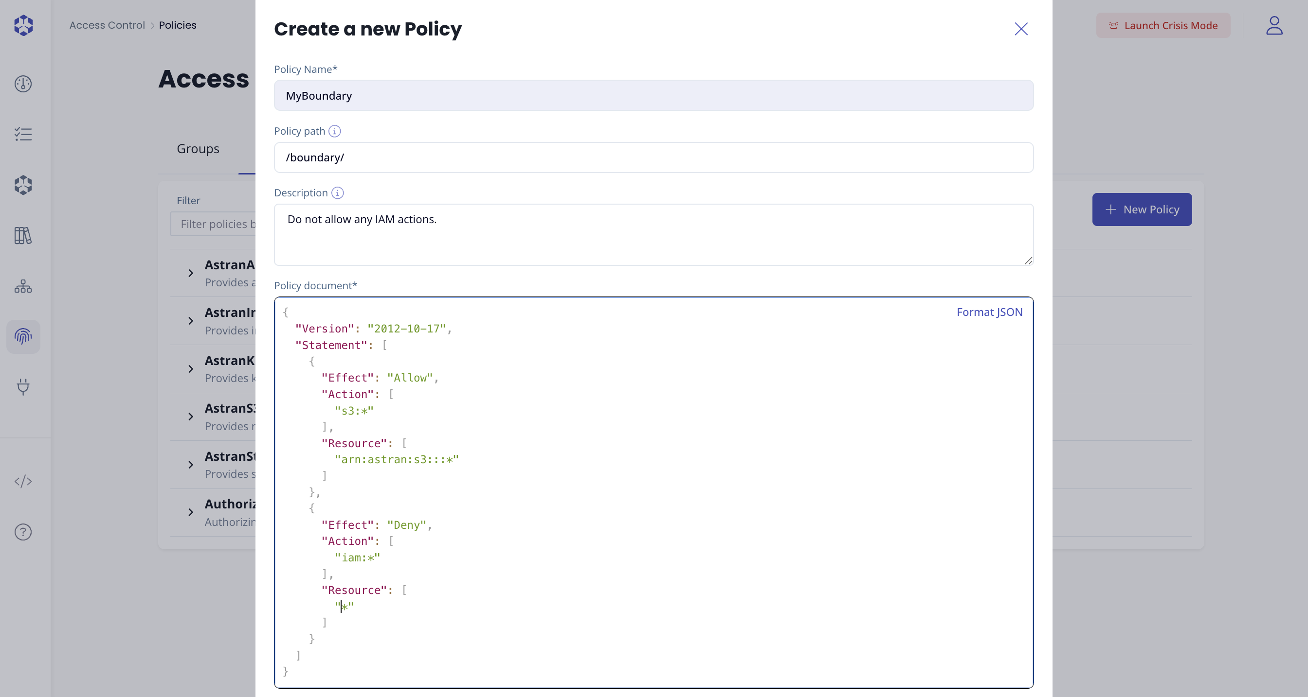Screen dimensions: 1308x697
Task: Select the library books icon in sidebar
Action: pos(23,235)
